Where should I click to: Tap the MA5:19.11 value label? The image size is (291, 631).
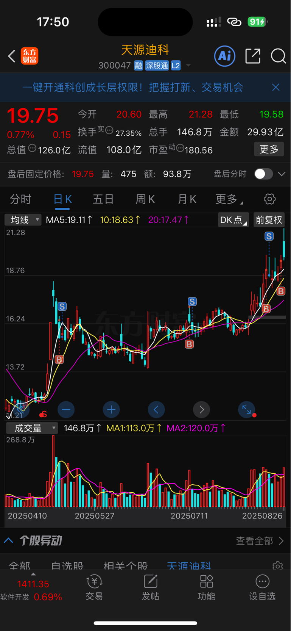(69, 220)
